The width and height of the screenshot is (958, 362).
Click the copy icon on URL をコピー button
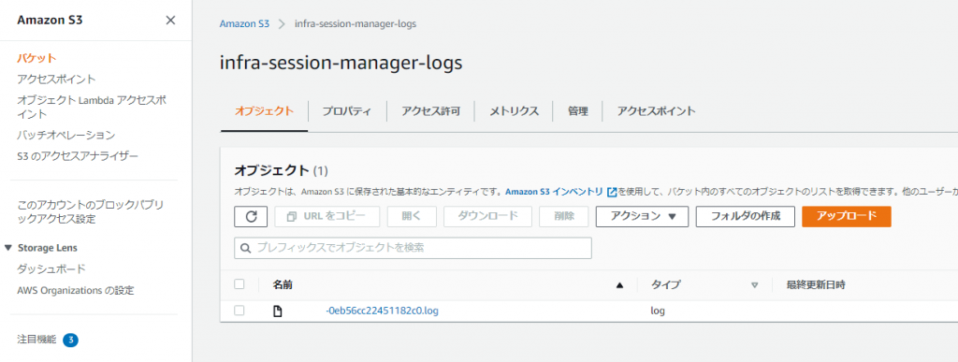point(292,217)
